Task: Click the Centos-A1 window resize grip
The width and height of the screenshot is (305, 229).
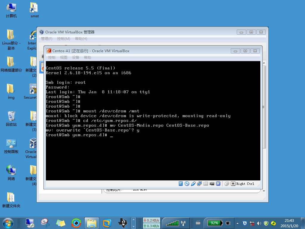Action: coord(259,185)
